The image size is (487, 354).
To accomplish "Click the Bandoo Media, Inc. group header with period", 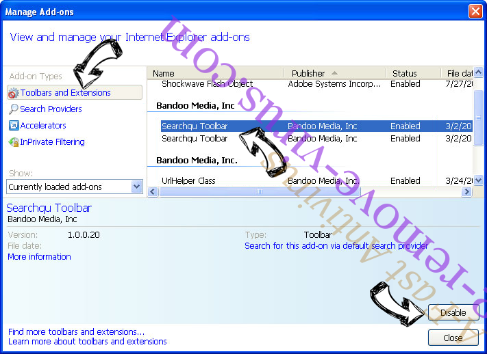I will point(197,161).
